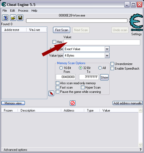
Task: Click the First Scan button
Action: click(61, 30)
